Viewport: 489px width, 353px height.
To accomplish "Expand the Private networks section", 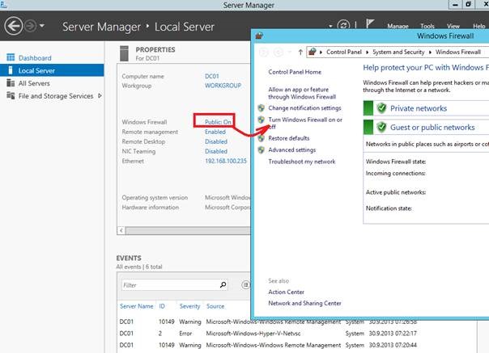I will pyautogui.click(x=419, y=108).
